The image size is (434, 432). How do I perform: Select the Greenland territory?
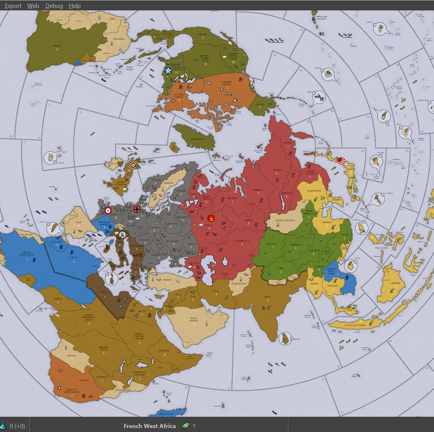coord(197,139)
